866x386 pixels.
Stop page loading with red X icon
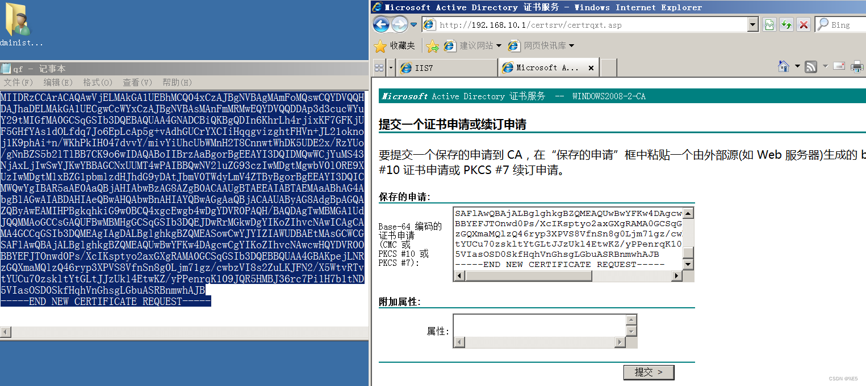coord(802,24)
